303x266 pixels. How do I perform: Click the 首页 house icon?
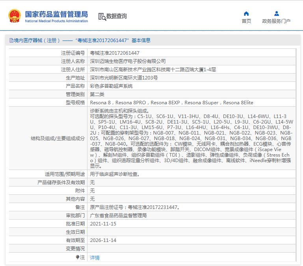tap(246, 13)
